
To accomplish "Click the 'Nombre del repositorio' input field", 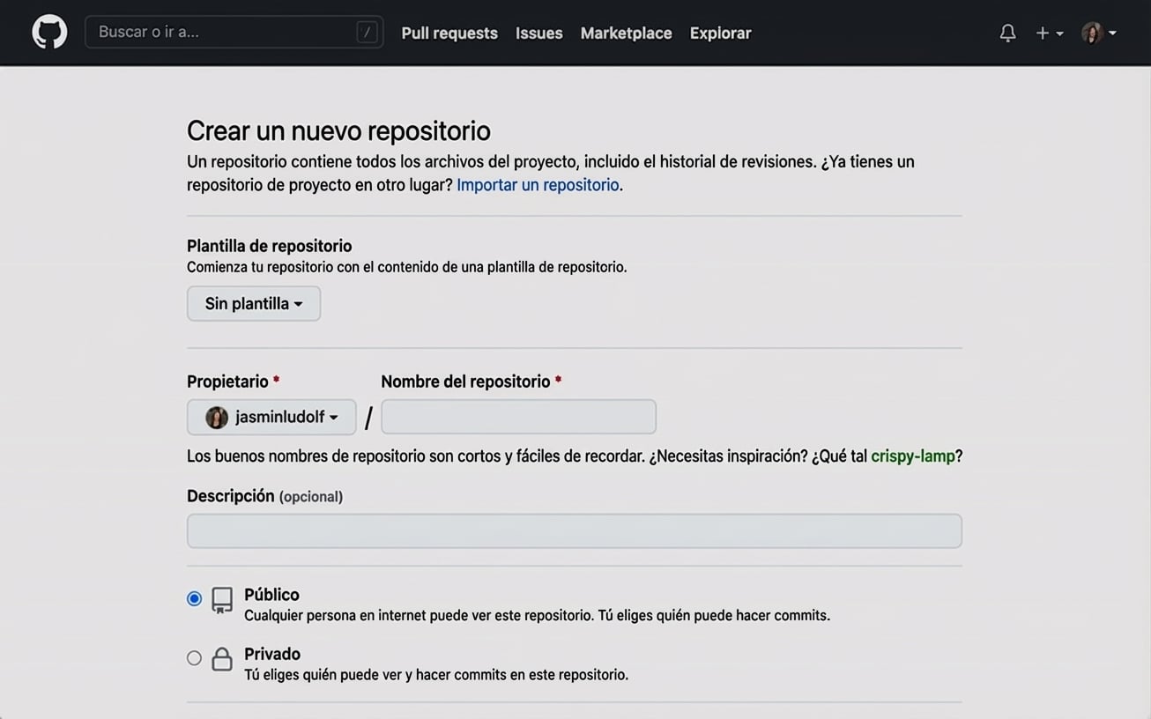I will (x=518, y=417).
